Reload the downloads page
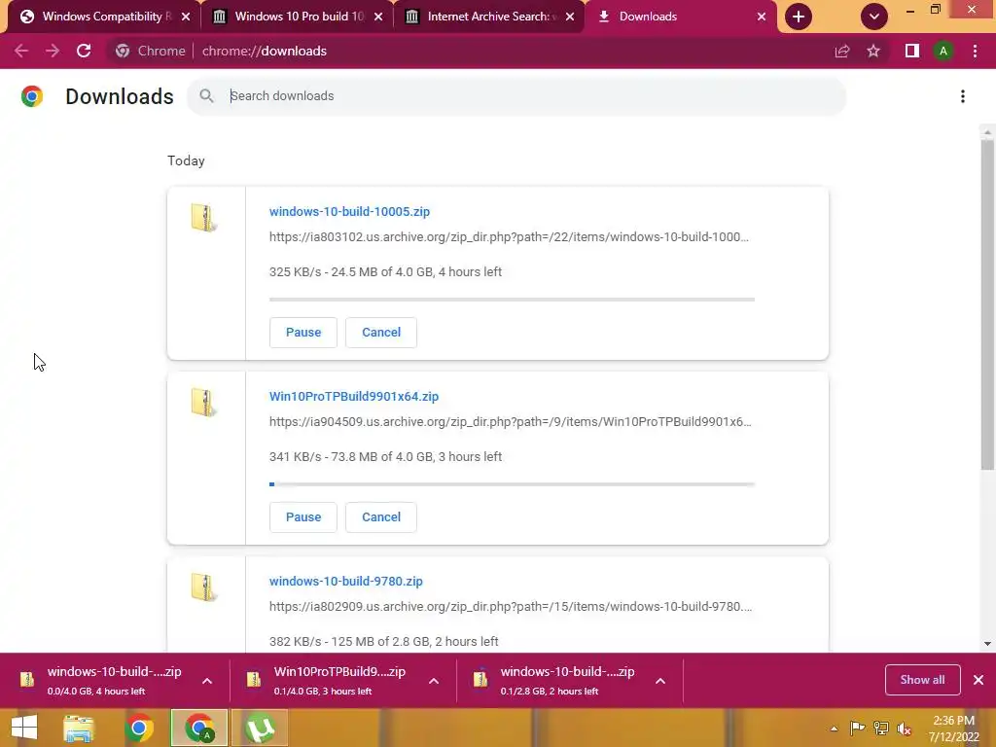This screenshot has width=996, height=747. [84, 51]
